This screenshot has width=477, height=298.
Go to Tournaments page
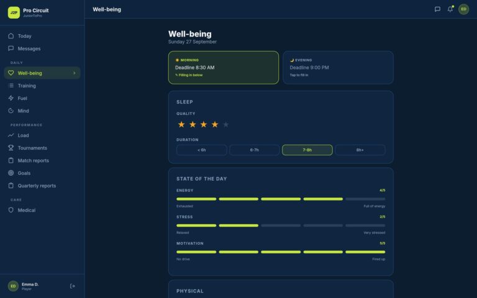click(x=42, y=148)
